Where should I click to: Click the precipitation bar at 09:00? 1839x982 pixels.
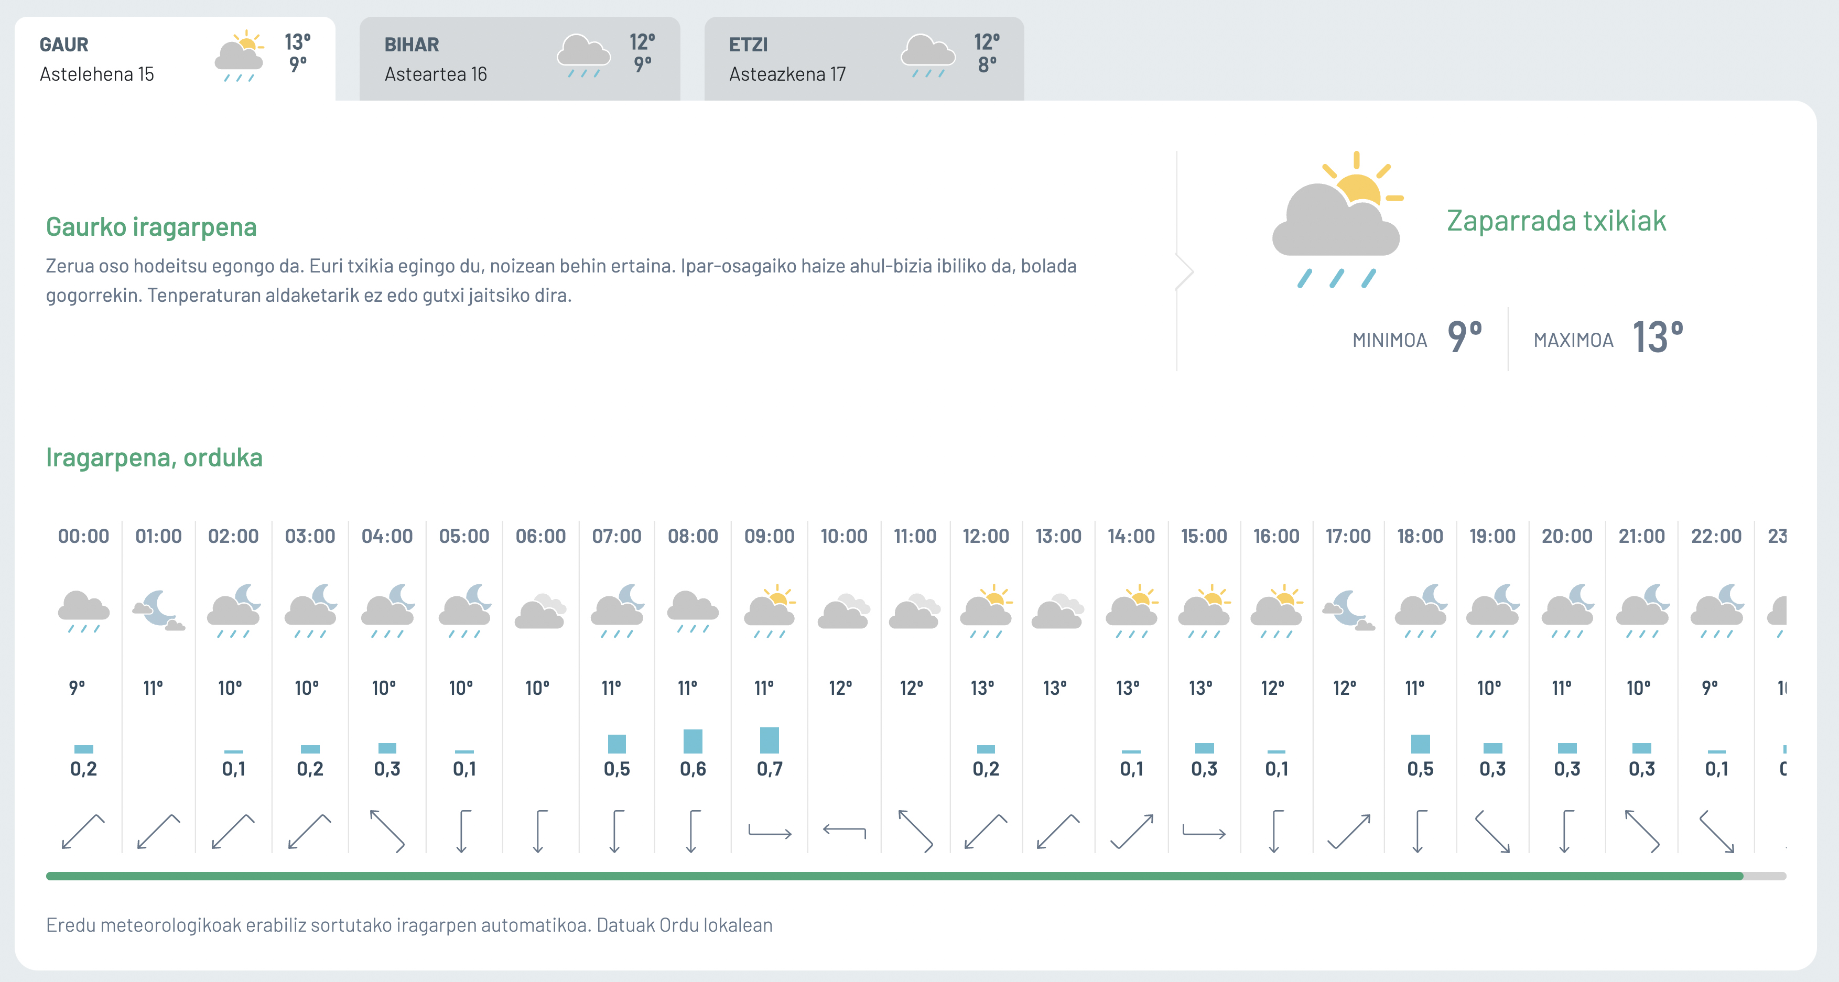click(x=770, y=740)
